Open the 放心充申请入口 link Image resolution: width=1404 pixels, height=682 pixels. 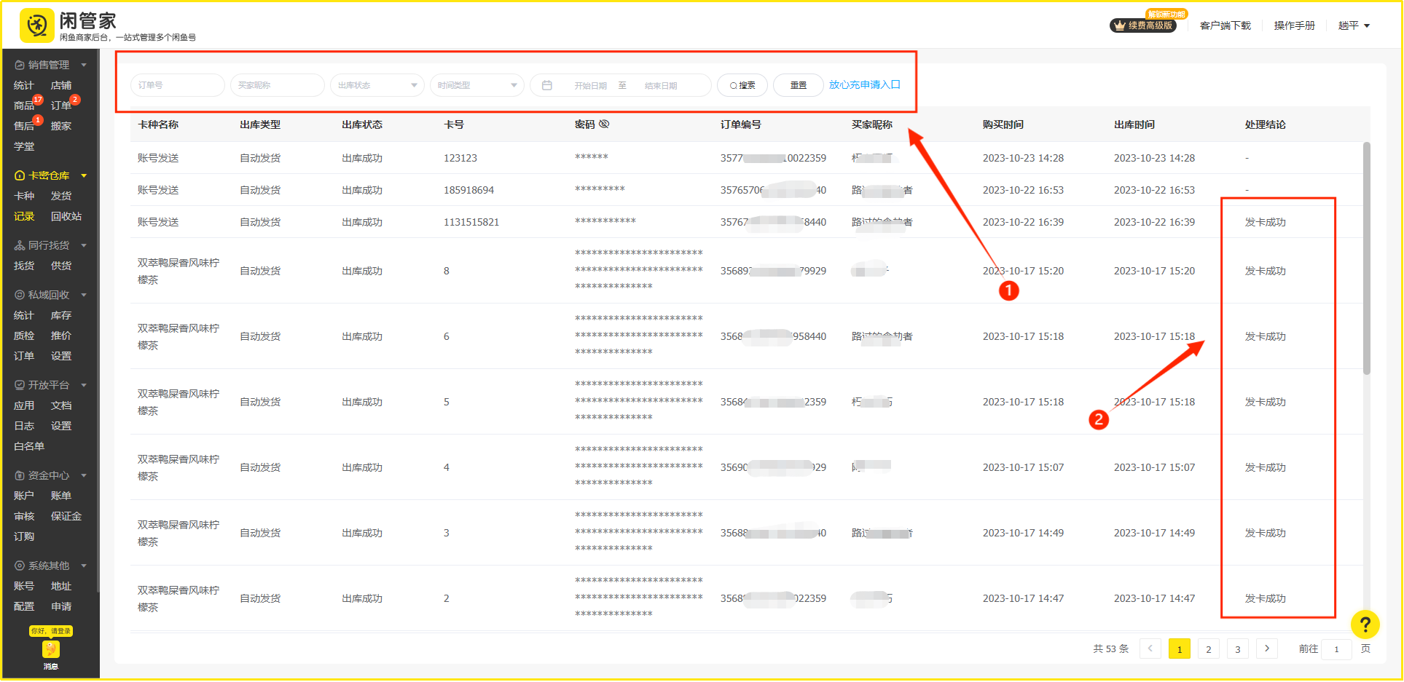[864, 84]
